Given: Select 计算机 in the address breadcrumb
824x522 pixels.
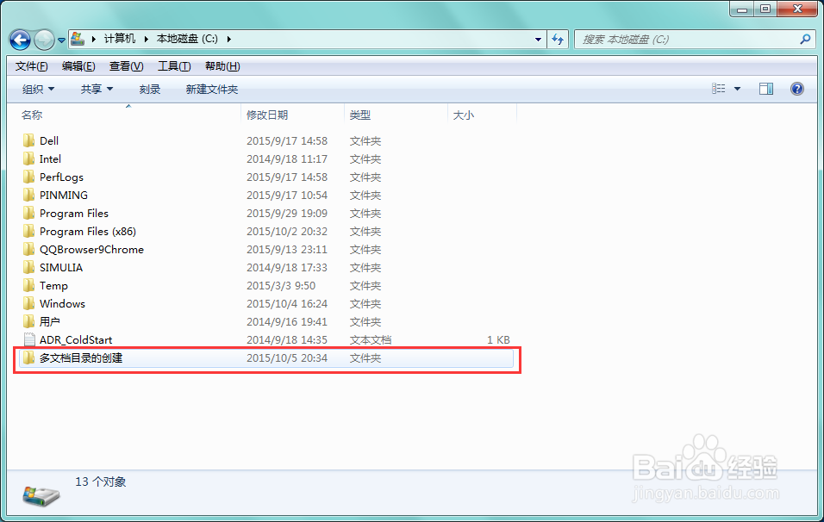Looking at the screenshot, I should click(x=119, y=39).
